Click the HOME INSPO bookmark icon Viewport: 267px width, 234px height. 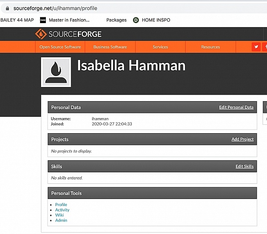(136, 20)
